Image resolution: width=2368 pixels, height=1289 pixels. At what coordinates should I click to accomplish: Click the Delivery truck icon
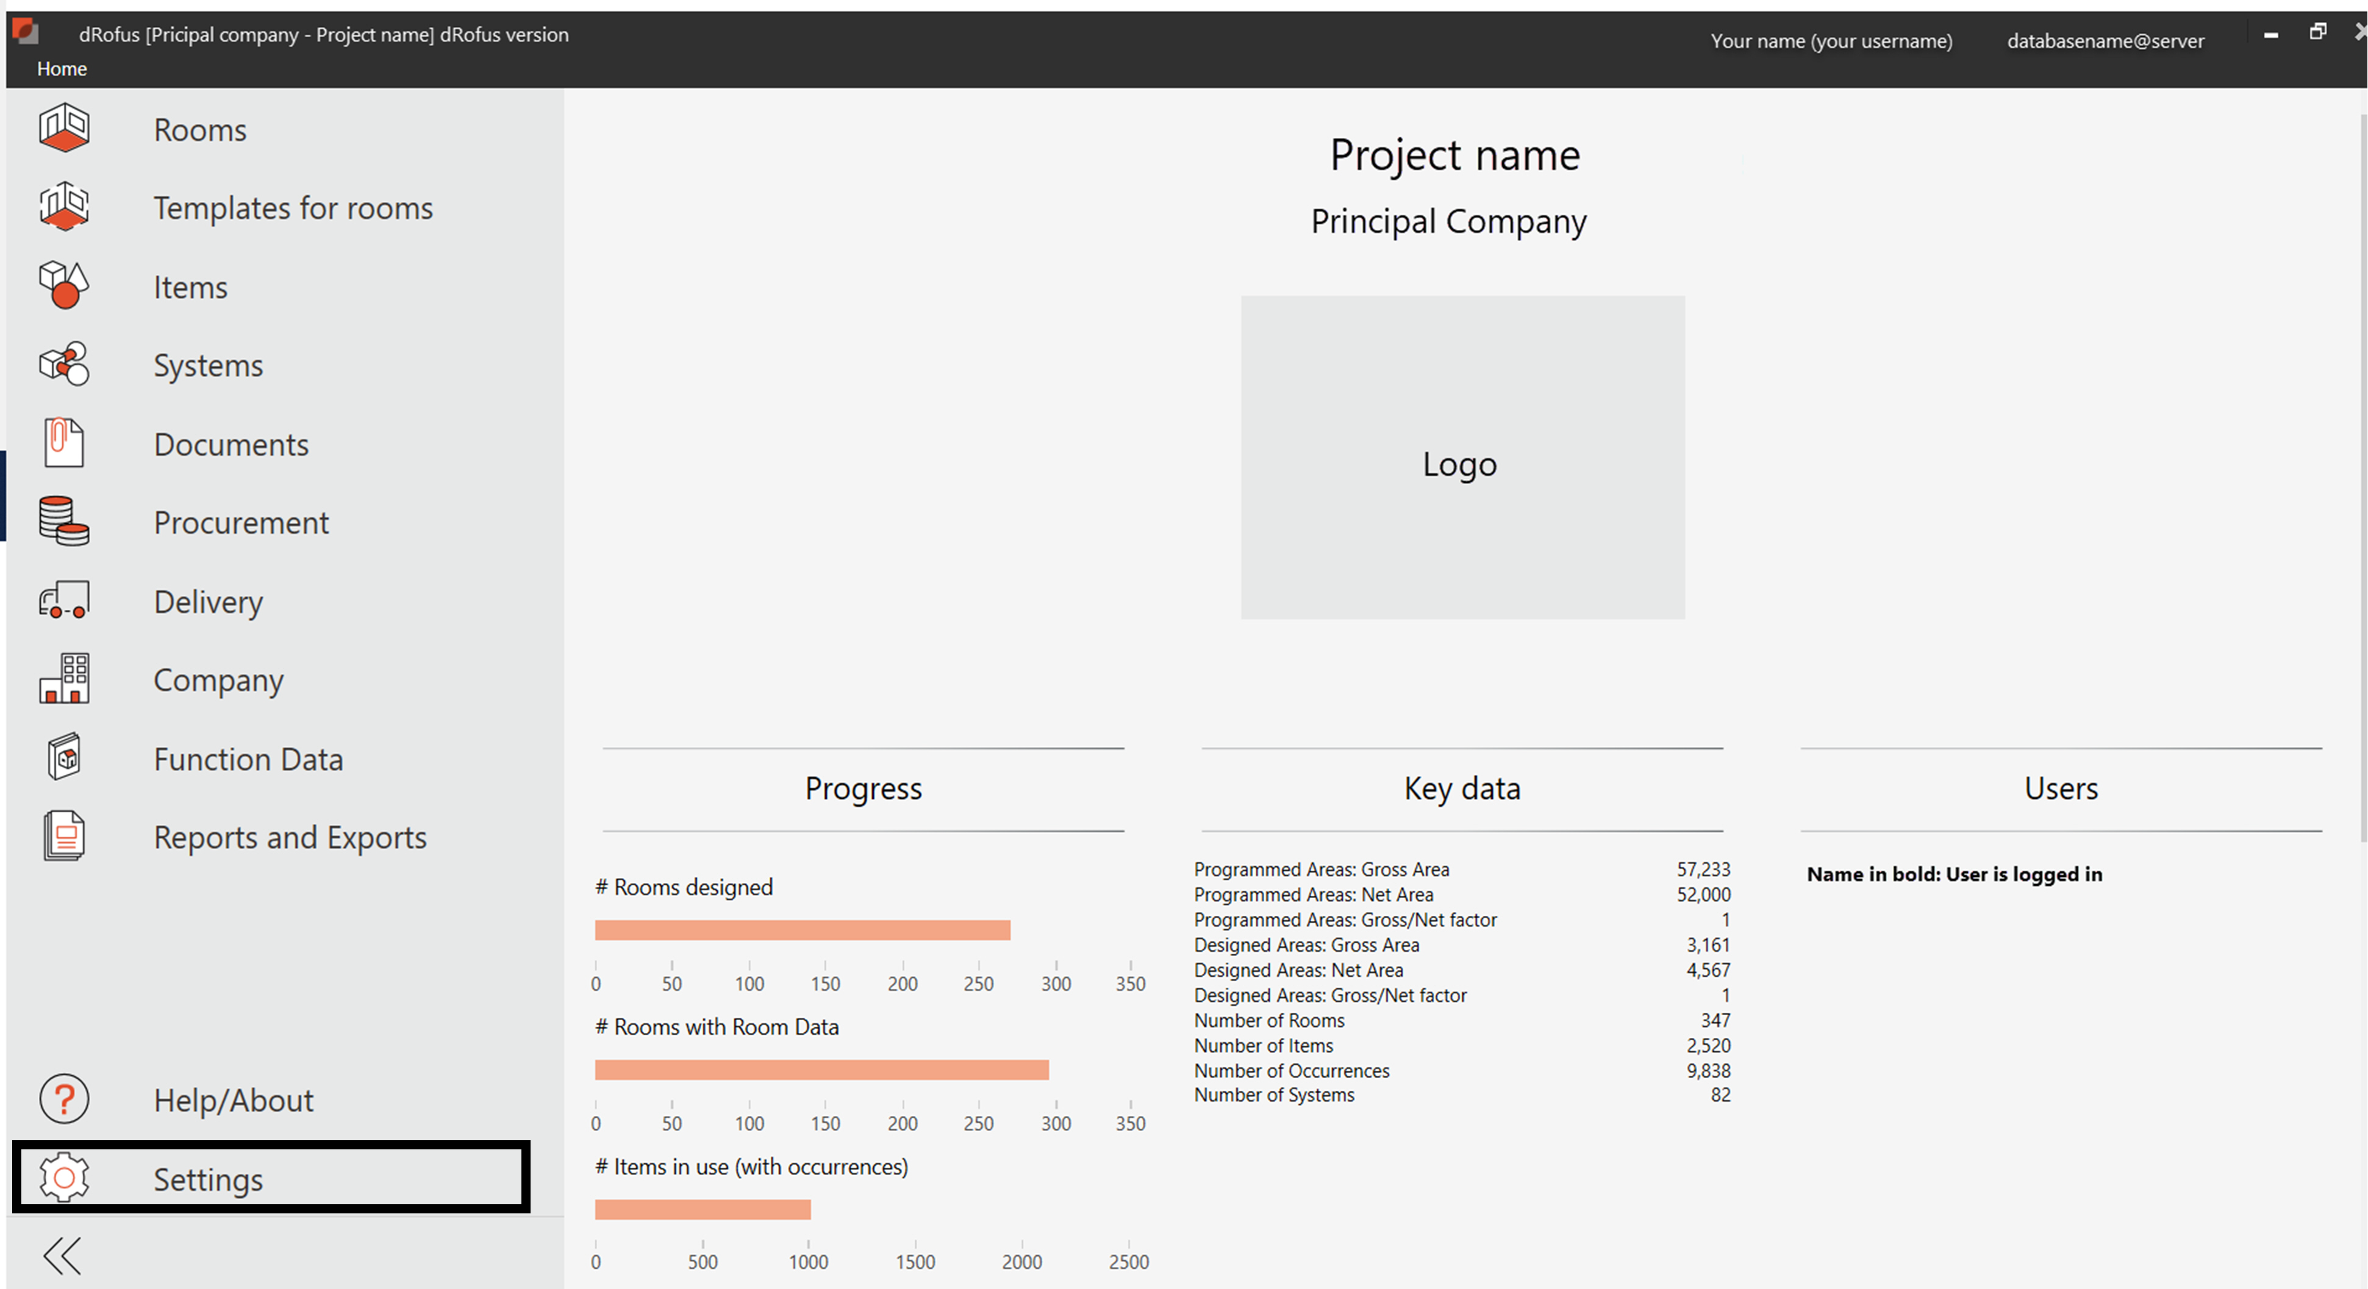(x=63, y=601)
